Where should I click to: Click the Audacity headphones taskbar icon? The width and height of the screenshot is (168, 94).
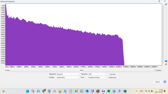coord(103,91)
